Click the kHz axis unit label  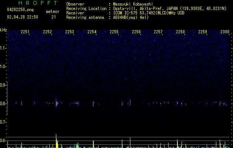[3, 30]
